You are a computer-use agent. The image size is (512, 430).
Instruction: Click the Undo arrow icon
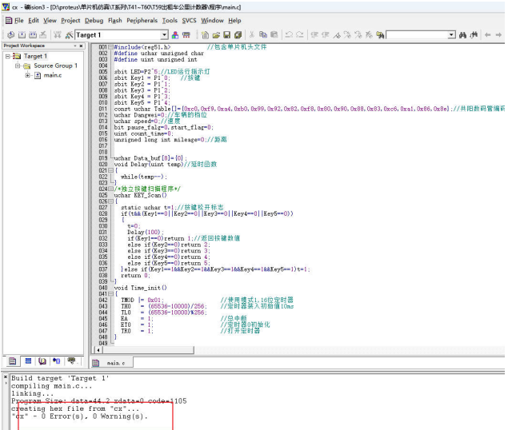(289, 35)
